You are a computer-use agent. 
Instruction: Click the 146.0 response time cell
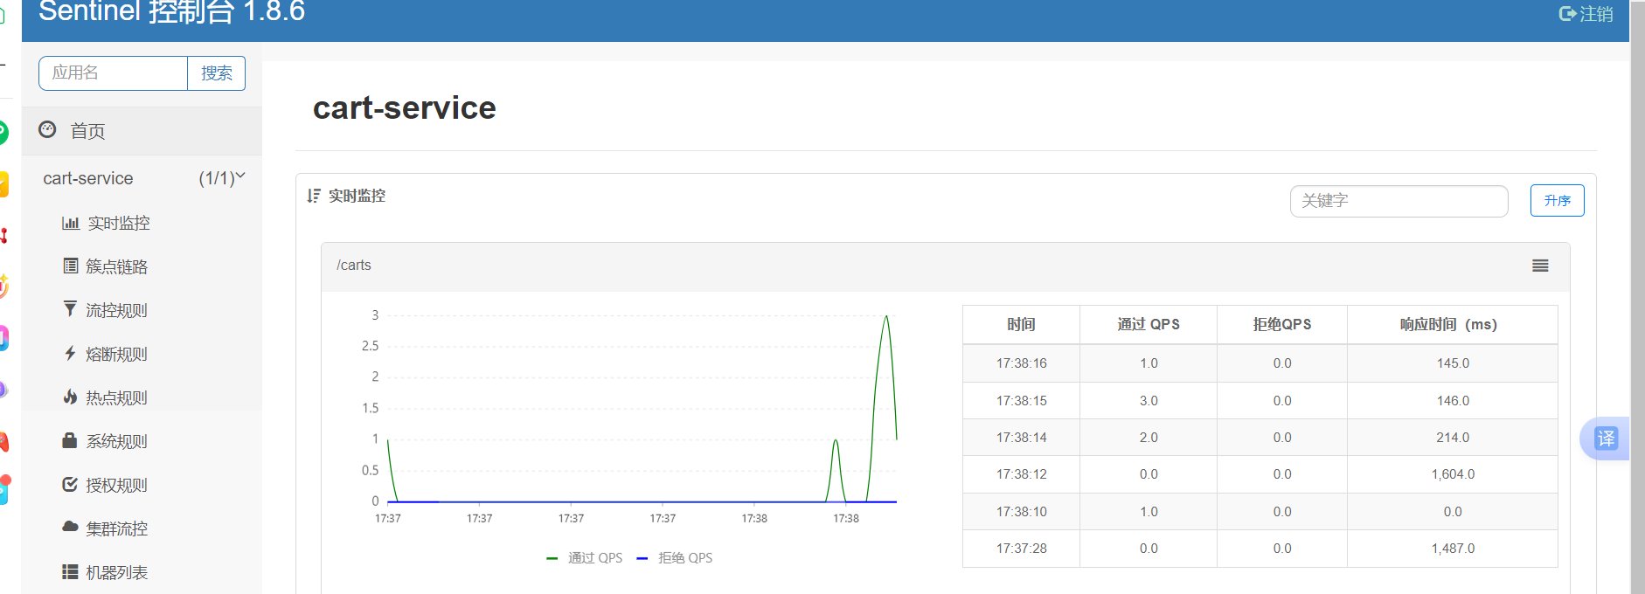pyautogui.click(x=1452, y=401)
